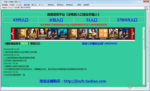
Task: Focus the 地址栏 URL input field
Action: pos(76,8)
